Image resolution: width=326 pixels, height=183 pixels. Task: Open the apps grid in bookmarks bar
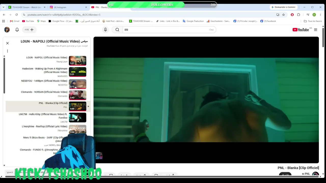click(x=4, y=21)
